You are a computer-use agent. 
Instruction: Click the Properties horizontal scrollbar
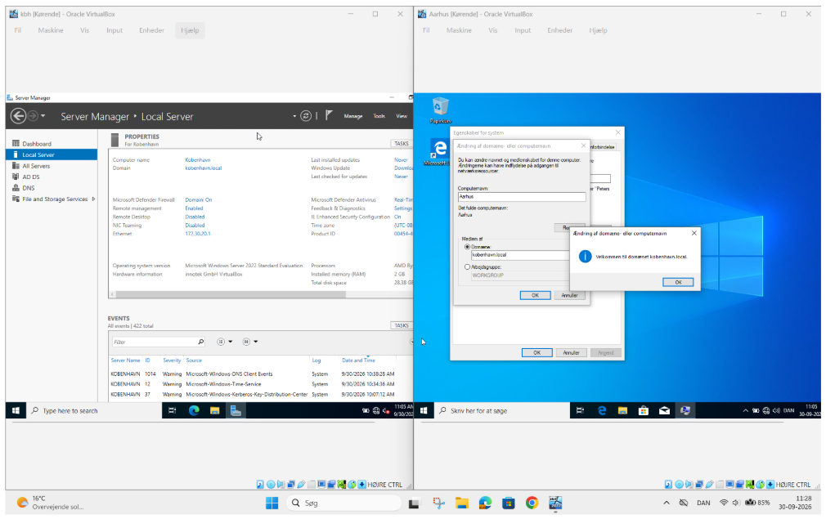[x=230, y=294]
